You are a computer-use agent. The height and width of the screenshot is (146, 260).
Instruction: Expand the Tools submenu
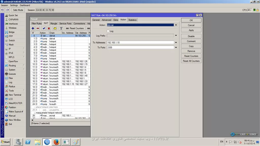click(x=24, y=91)
